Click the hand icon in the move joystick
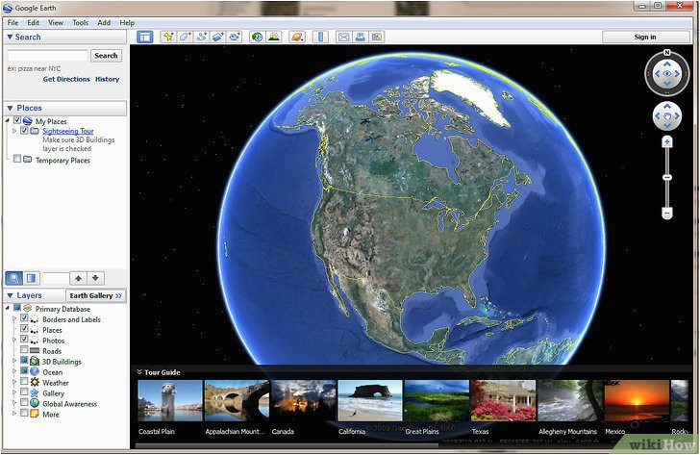700x455 pixels. [667, 116]
